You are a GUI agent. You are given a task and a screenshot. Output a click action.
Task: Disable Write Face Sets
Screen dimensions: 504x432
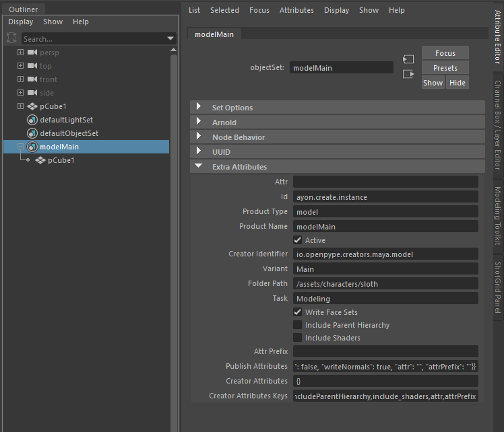298,312
